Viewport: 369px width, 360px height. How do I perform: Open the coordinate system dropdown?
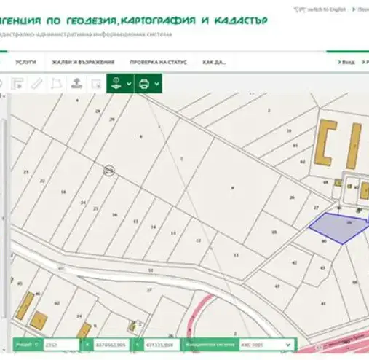point(266,345)
